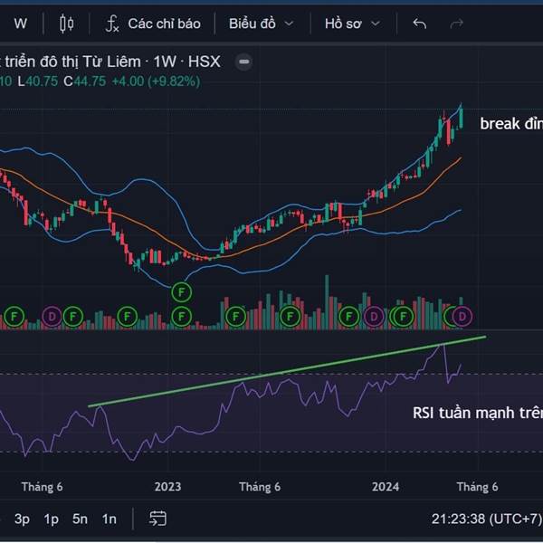
Task: Redo the chart action
Action: point(456,24)
